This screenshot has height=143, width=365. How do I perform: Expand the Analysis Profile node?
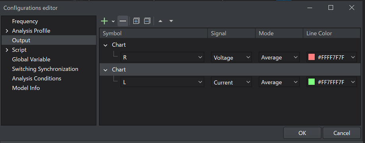(7, 31)
